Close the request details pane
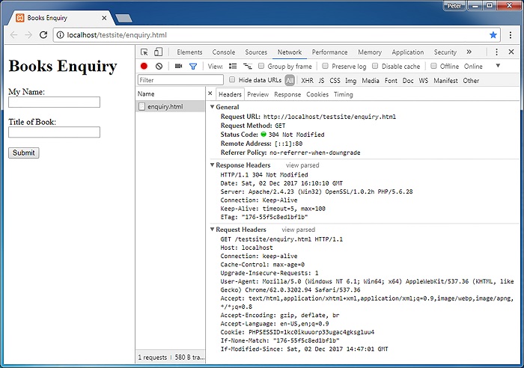The height and width of the screenshot is (368, 524). tap(210, 93)
